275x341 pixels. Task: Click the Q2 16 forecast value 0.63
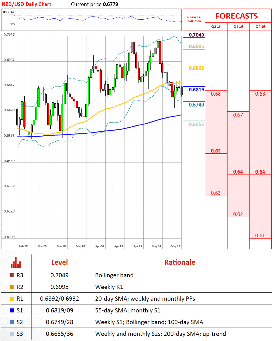tap(216, 193)
